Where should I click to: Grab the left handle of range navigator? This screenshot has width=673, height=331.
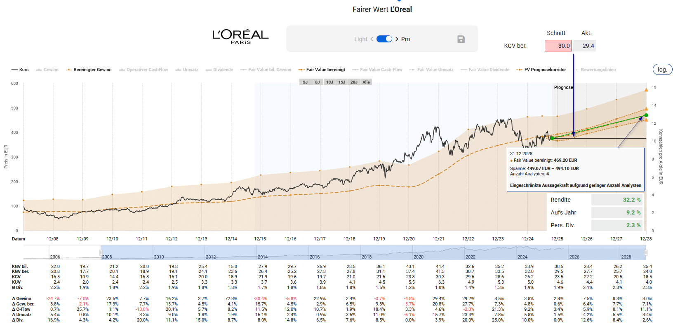(x=101, y=252)
